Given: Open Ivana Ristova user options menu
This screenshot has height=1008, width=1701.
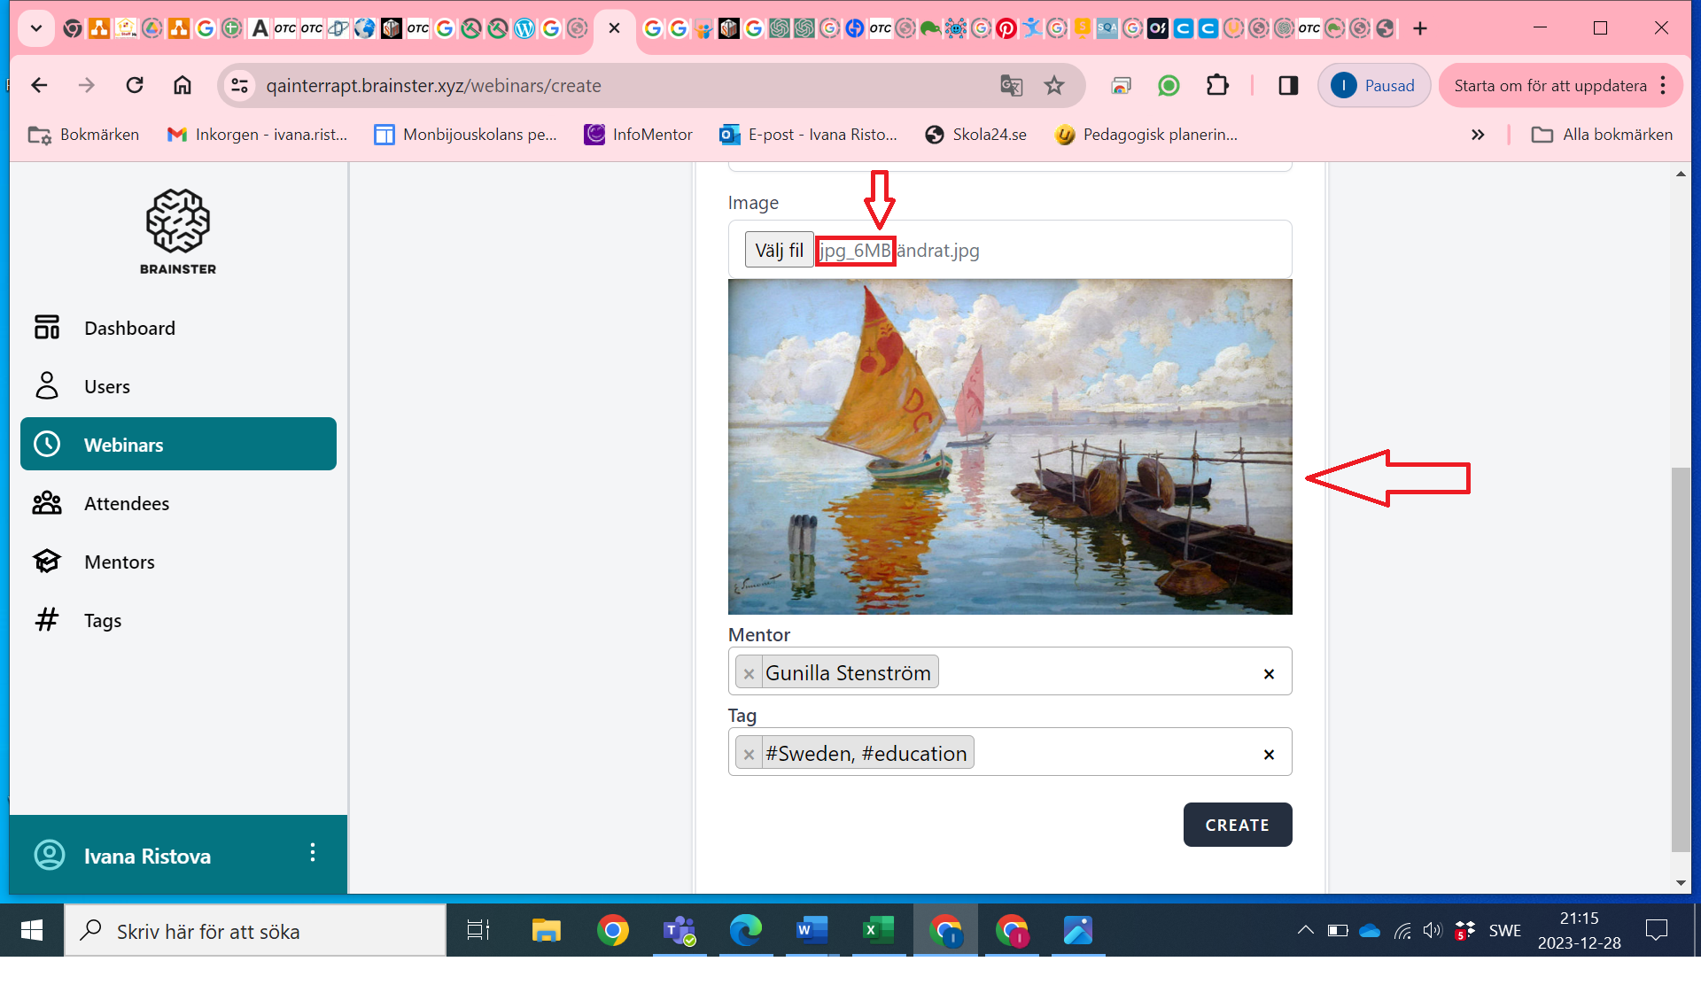Looking at the screenshot, I should coord(313,853).
